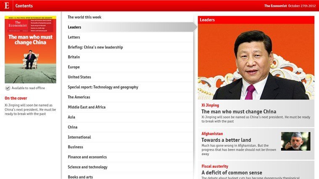Open the Letters section
The image size is (319, 179).
point(129,37)
